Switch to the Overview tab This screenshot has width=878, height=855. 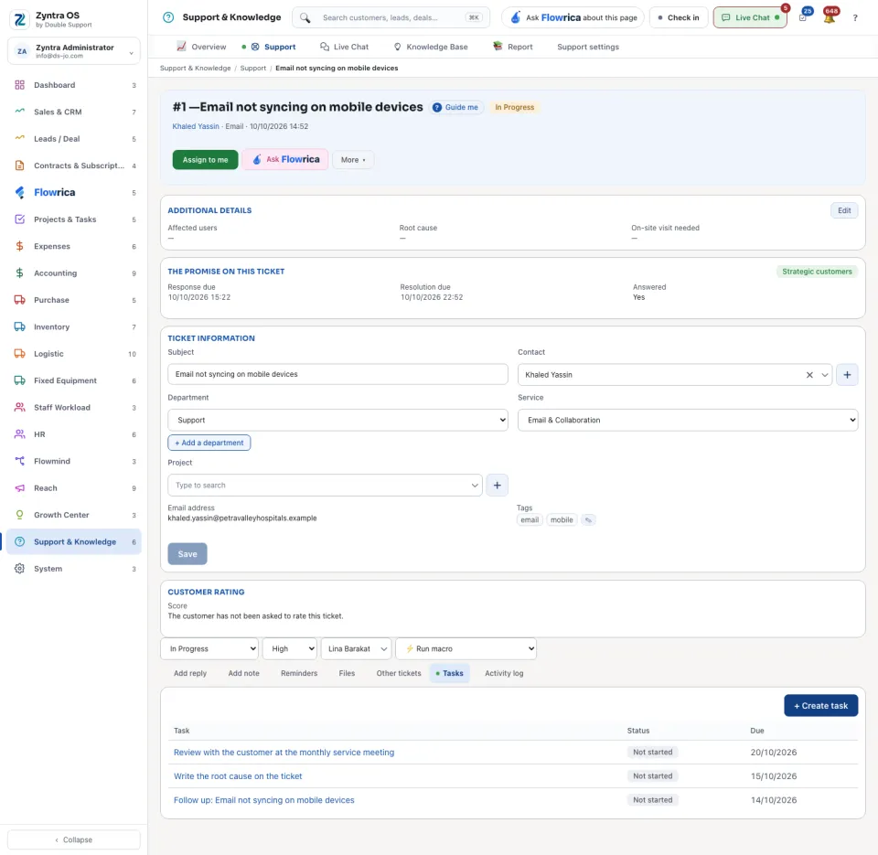201,47
